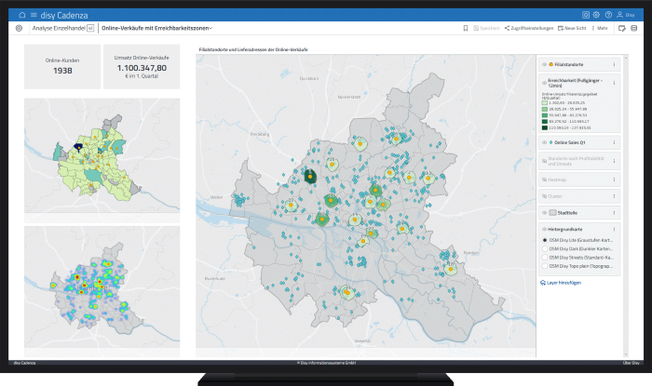Select OSM Disy Dark background map
Viewport: 652px width, 386px height.
click(x=545, y=247)
